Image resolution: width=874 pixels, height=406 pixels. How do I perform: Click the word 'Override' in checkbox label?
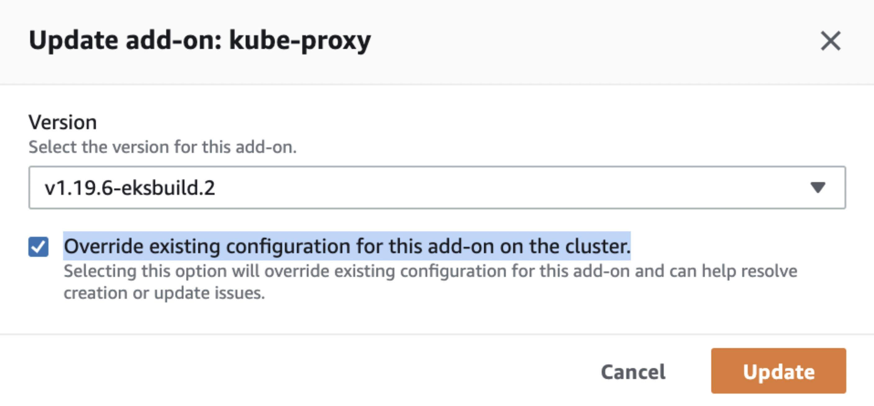[103, 246]
